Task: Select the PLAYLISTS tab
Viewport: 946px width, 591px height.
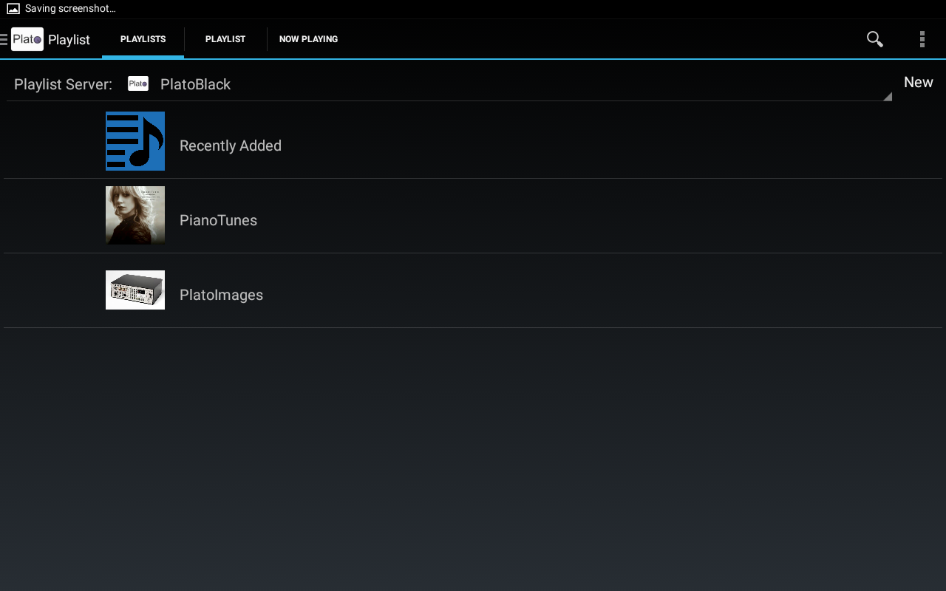Action: tap(143, 39)
